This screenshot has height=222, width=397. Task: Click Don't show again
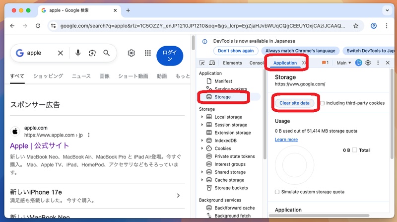click(x=236, y=51)
